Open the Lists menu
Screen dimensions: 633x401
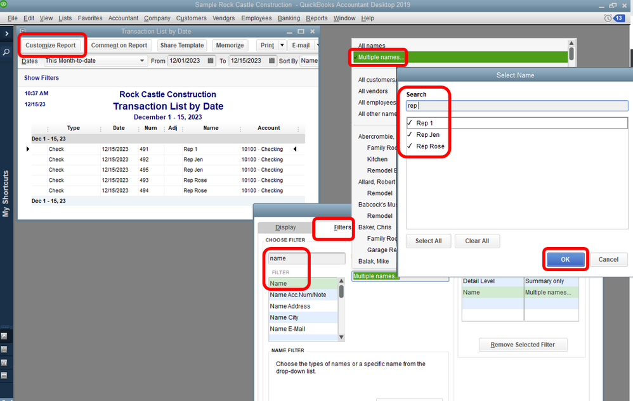(65, 18)
